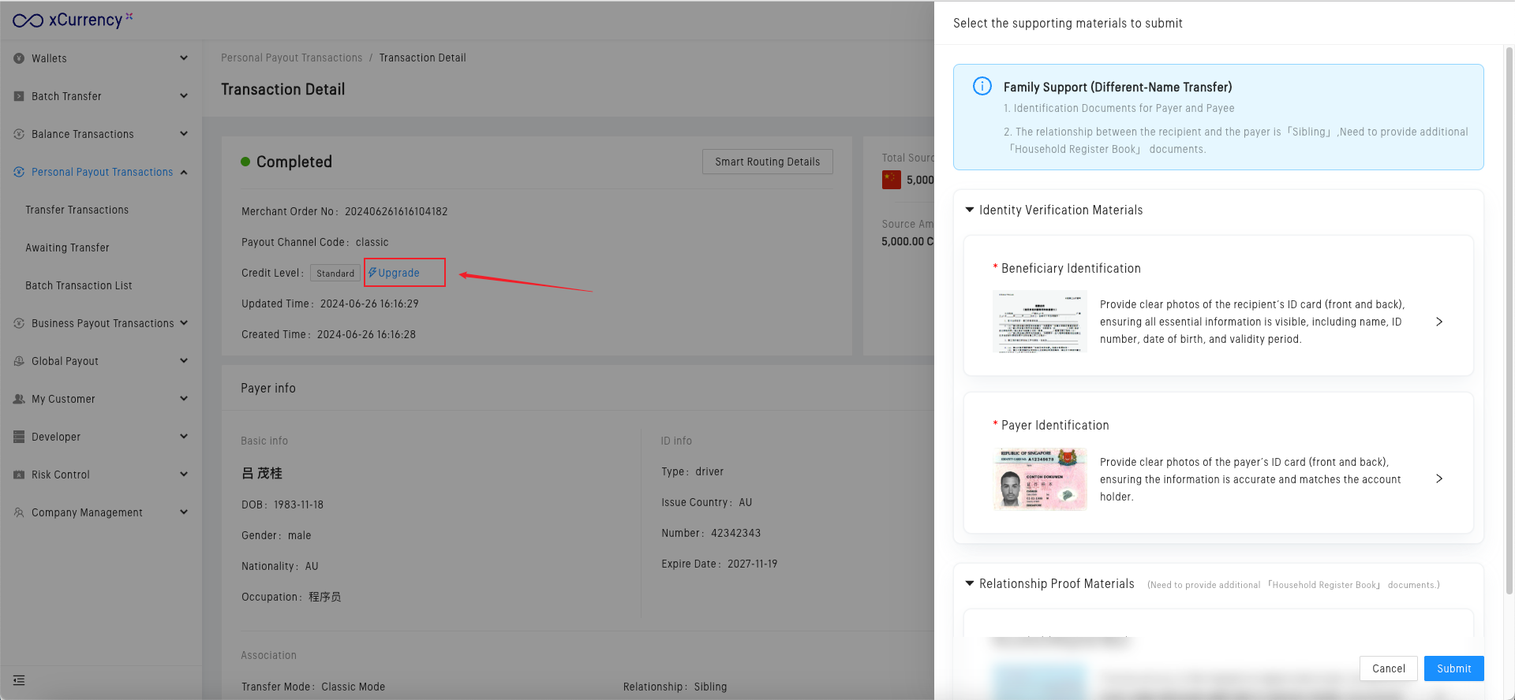
Task: Click the Personal Payout Transactions icon
Action: point(19,172)
